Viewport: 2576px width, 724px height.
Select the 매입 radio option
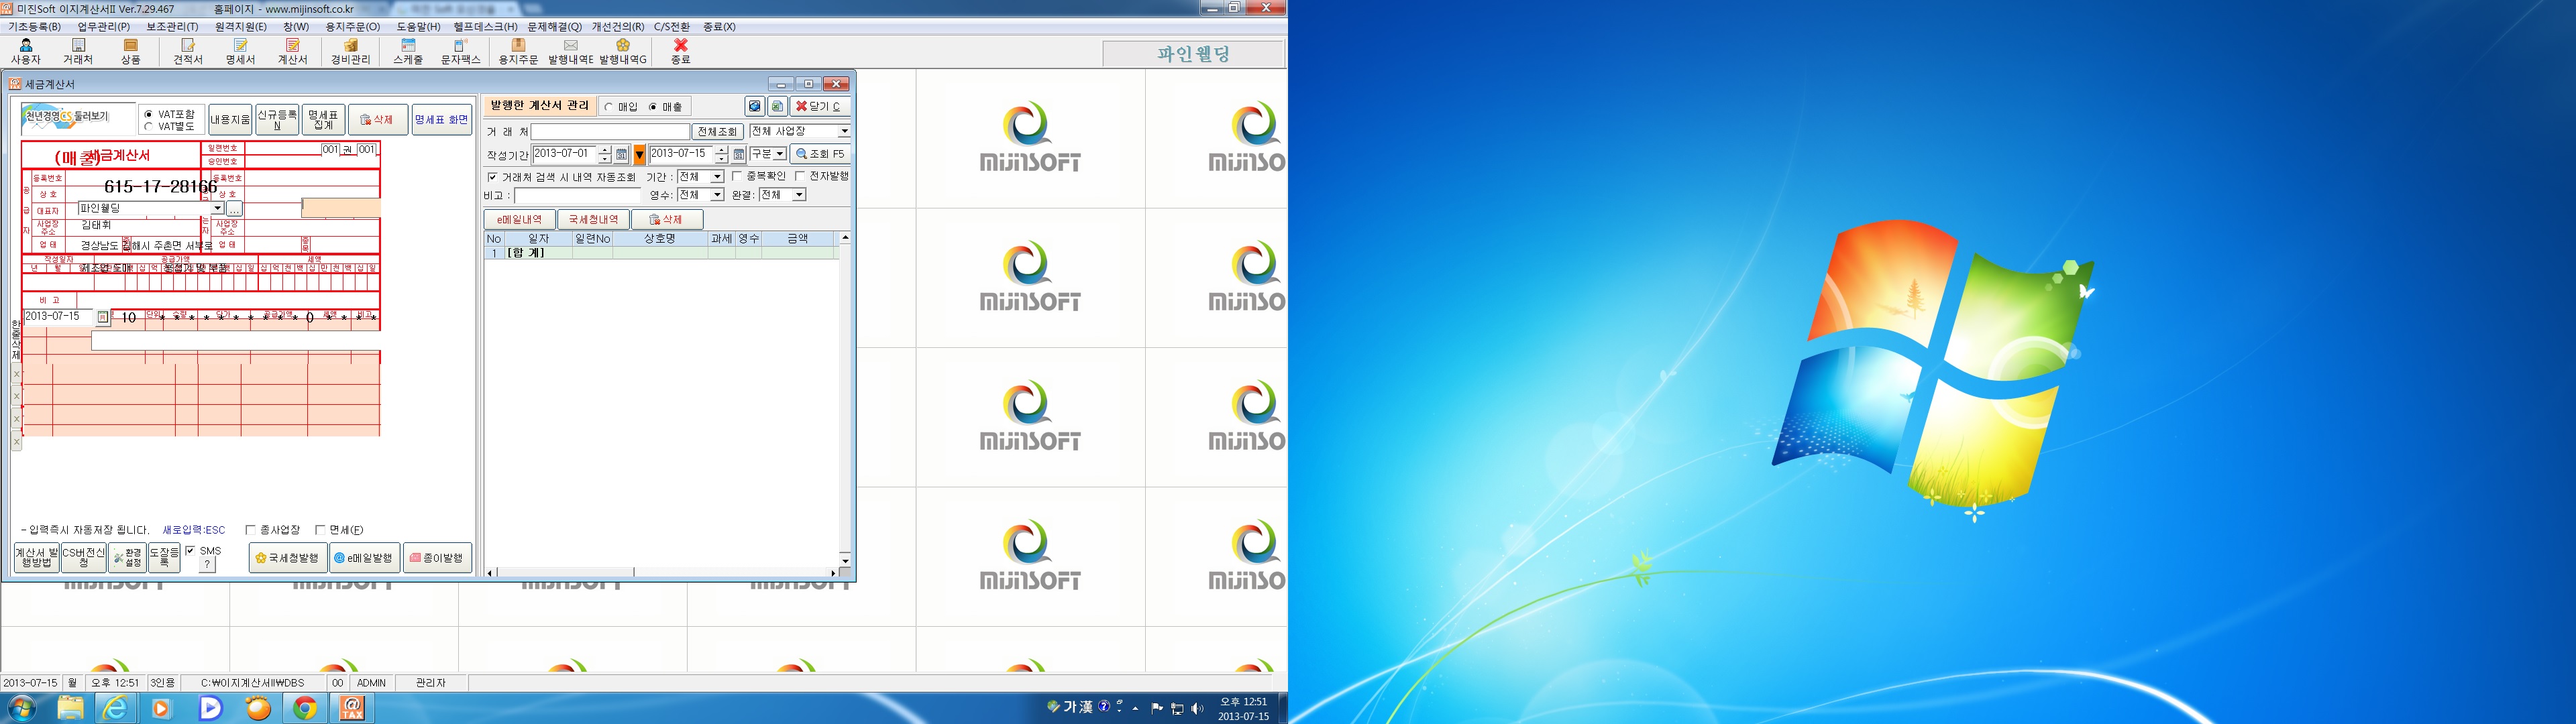point(609,107)
